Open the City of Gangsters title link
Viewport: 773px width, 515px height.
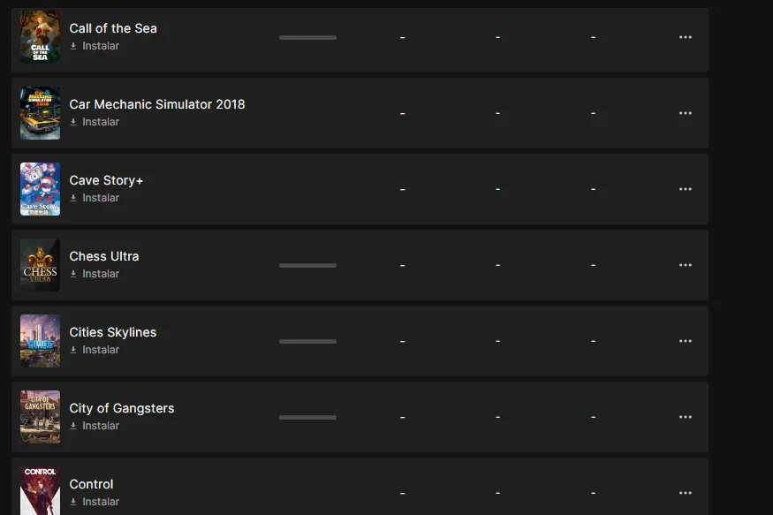coord(122,408)
